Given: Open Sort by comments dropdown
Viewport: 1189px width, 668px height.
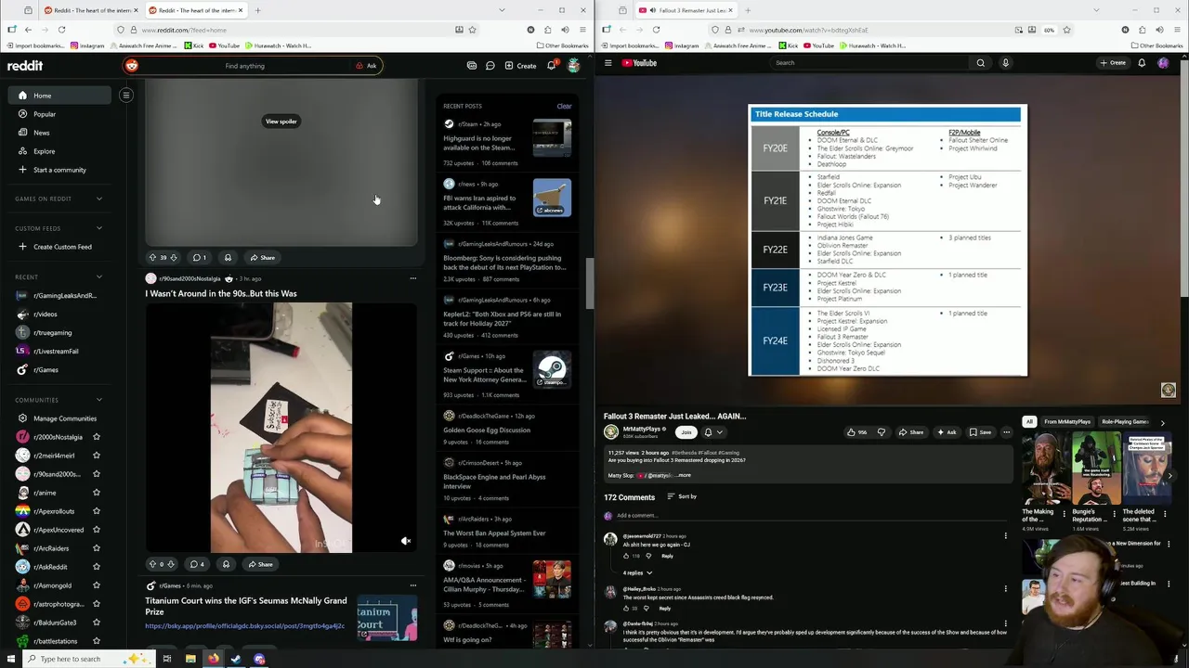Looking at the screenshot, I should (x=682, y=496).
